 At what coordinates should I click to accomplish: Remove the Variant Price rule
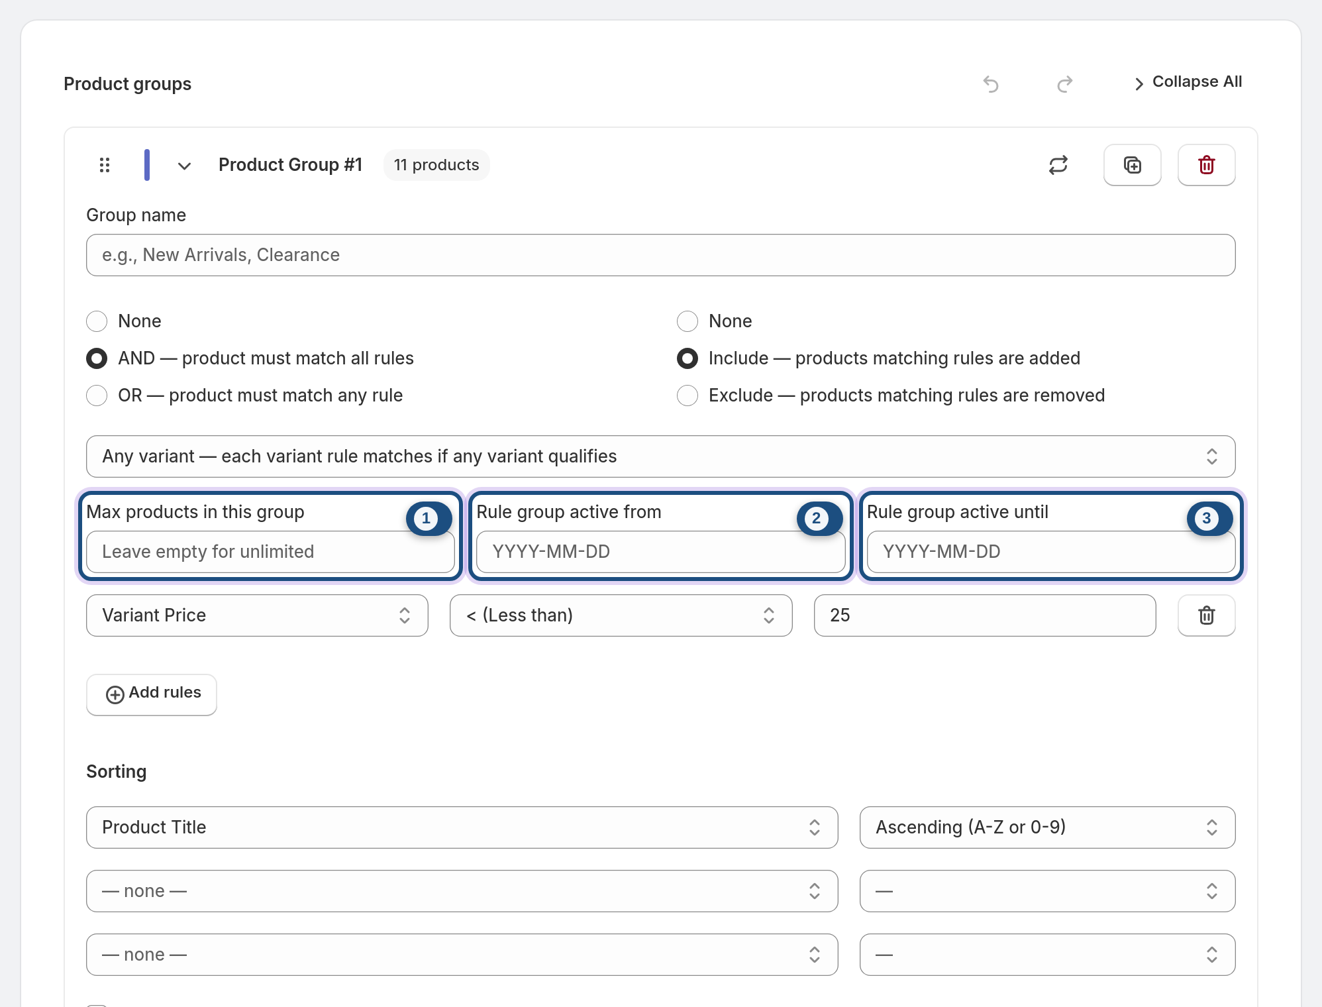(x=1207, y=615)
